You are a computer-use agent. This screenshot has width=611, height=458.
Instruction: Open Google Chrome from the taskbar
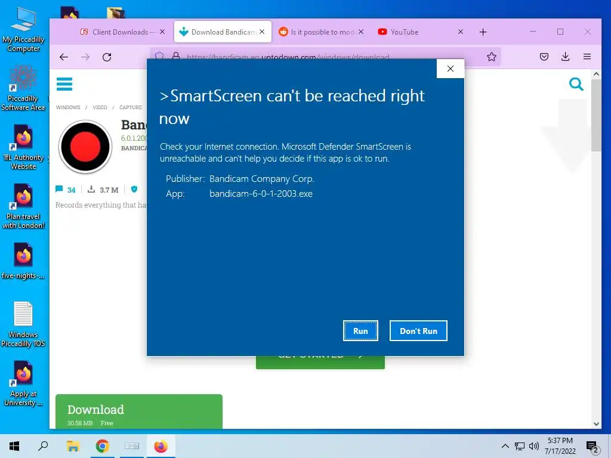(103, 446)
